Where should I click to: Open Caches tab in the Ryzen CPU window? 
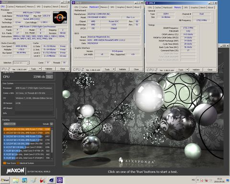(x=11, y=7)
